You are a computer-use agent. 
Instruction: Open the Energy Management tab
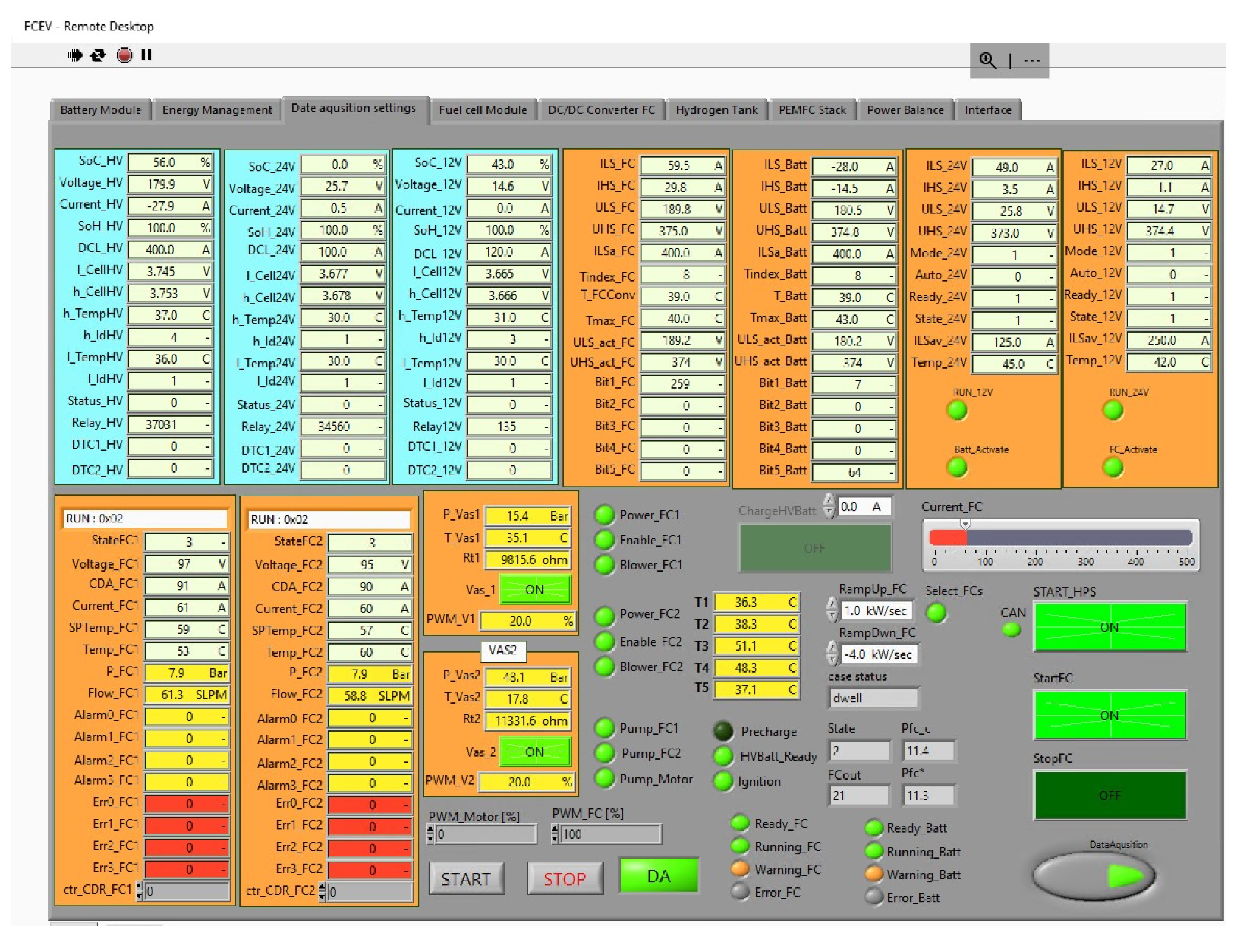tap(217, 110)
